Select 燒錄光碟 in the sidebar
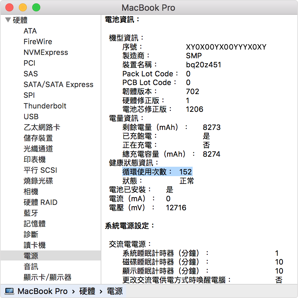Screen dimensions: 298x298 (38, 181)
